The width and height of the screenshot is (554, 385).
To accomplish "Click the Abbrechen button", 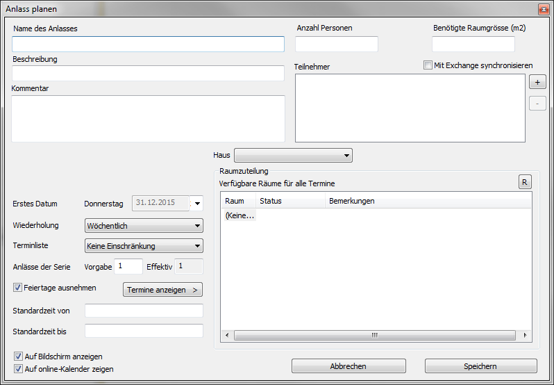I will tap(349, 366).
